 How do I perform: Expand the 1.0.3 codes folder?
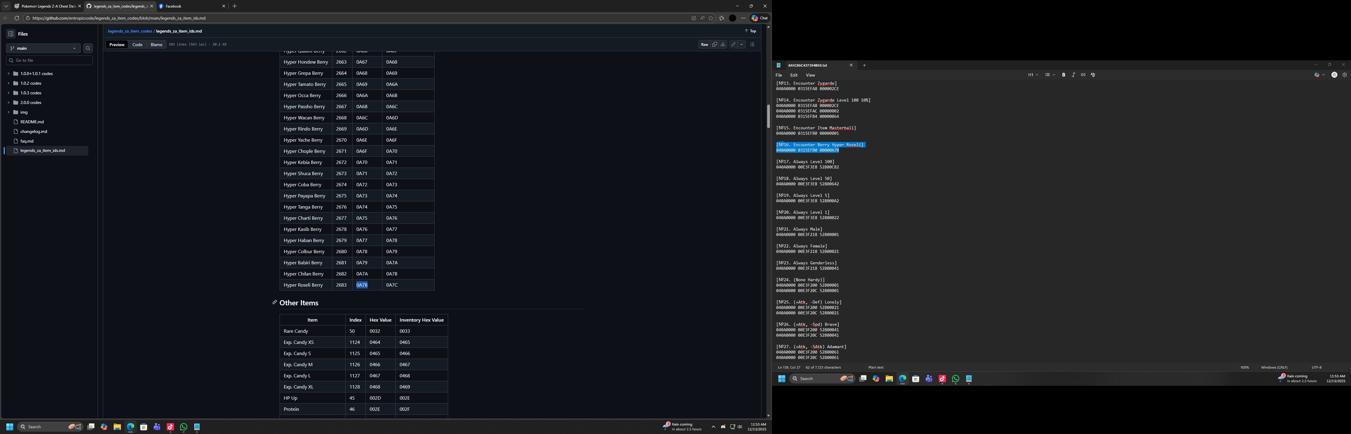coord(8,93)
